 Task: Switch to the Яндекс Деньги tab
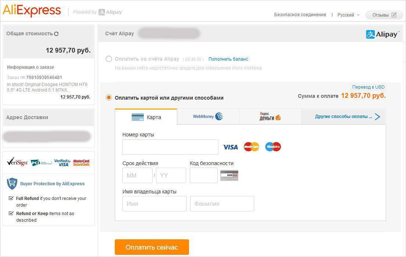click(270, 117)
